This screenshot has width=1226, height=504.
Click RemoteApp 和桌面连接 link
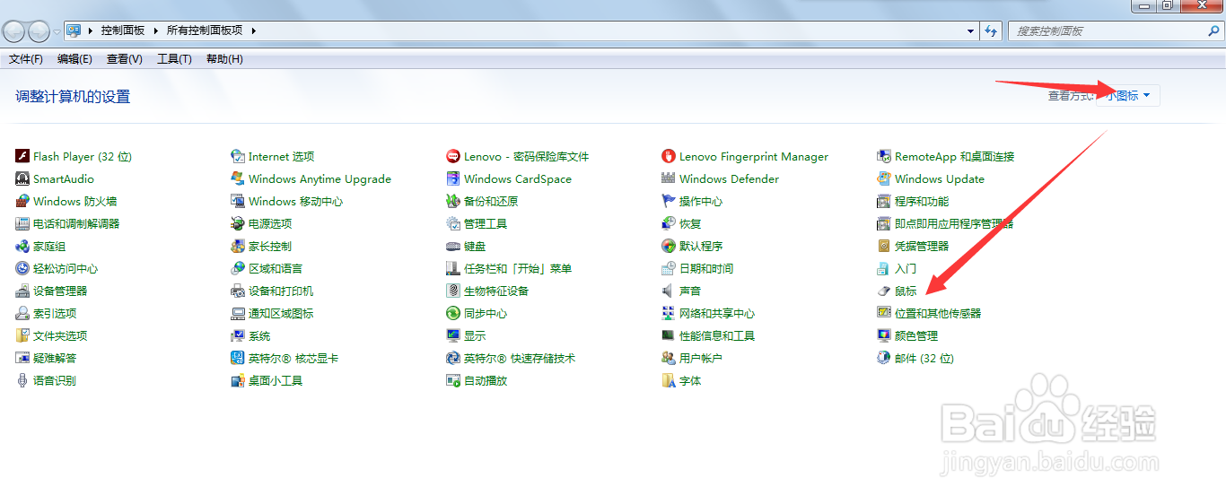coord(955,156)
